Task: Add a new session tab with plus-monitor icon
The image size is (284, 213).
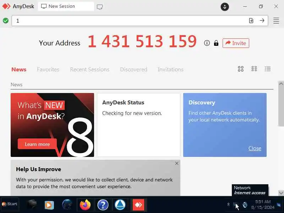Action: (x=100, y=7)
